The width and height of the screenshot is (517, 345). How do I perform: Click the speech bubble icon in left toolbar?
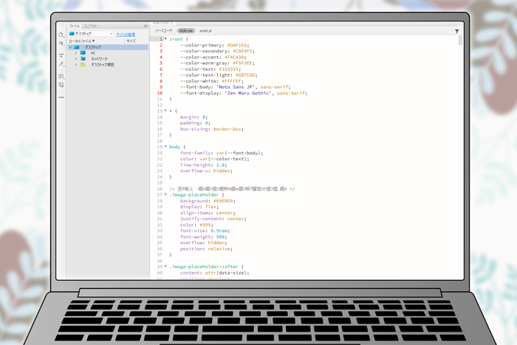pos(61,76)
